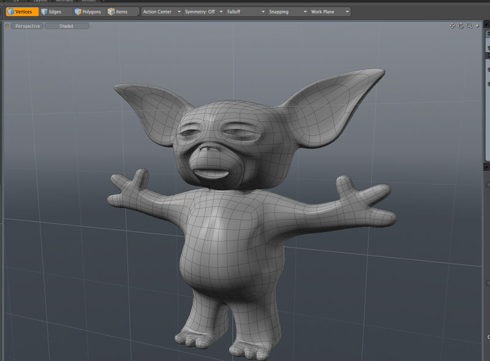Expand the viewport options arrow

(478, 26)
